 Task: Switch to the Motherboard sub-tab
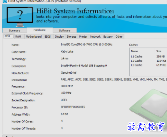(x=34, y=37)
